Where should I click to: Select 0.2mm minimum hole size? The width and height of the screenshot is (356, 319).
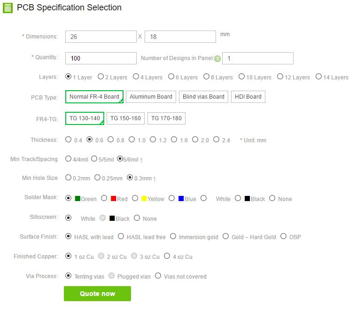click(69, 178)
